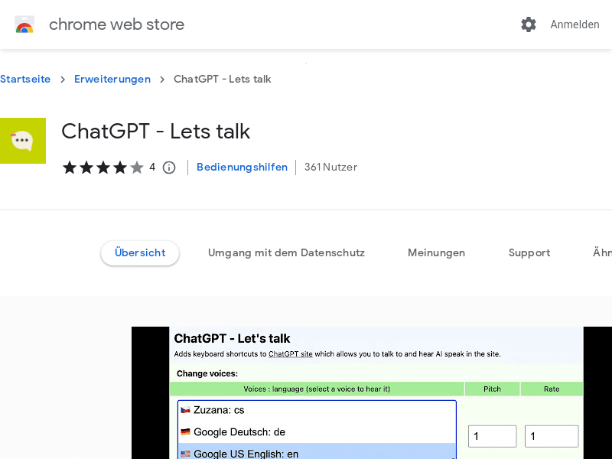The width and height of the screenshot is (612, 459).
Task: Click the 361 Nutzer user count
Action: pyautogui.click(x=331, y=167)
